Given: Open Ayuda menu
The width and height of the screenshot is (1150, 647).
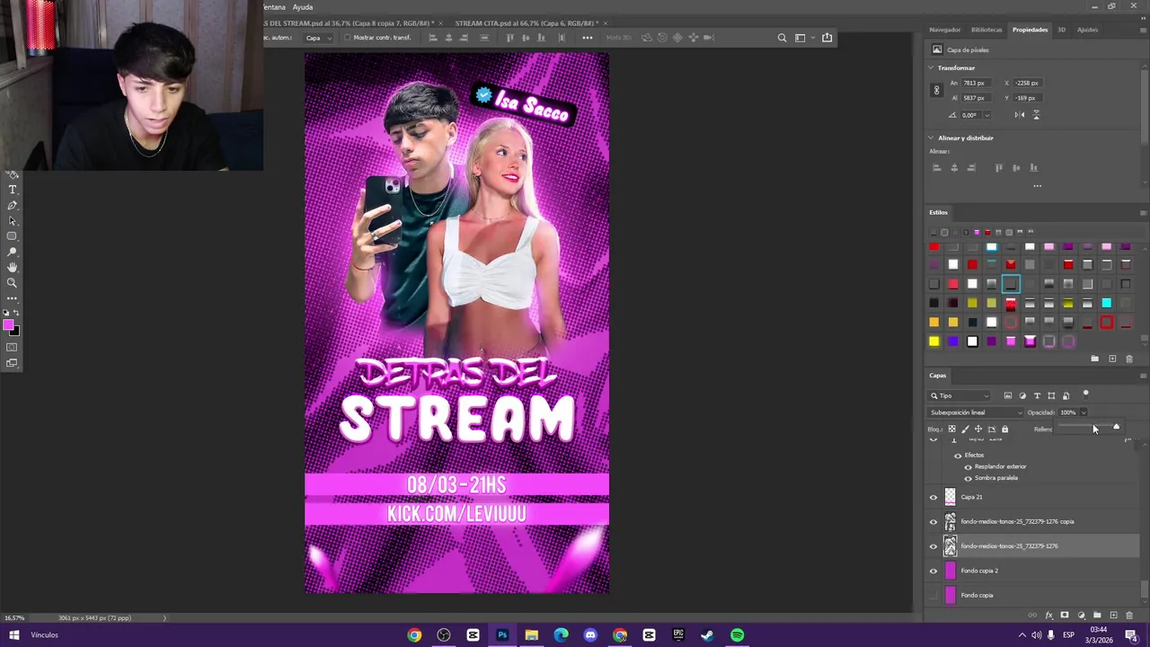Looking at the screenshot, I should [303, 7].
